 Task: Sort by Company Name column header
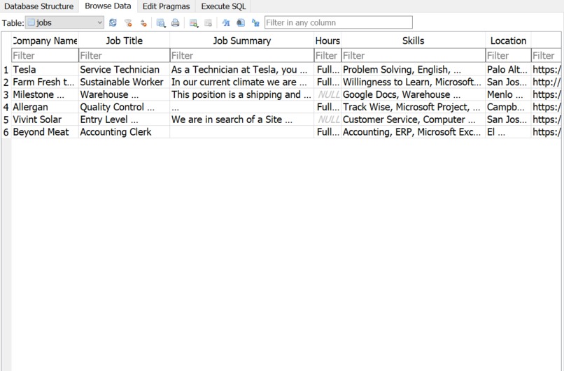tap(45, 41)
